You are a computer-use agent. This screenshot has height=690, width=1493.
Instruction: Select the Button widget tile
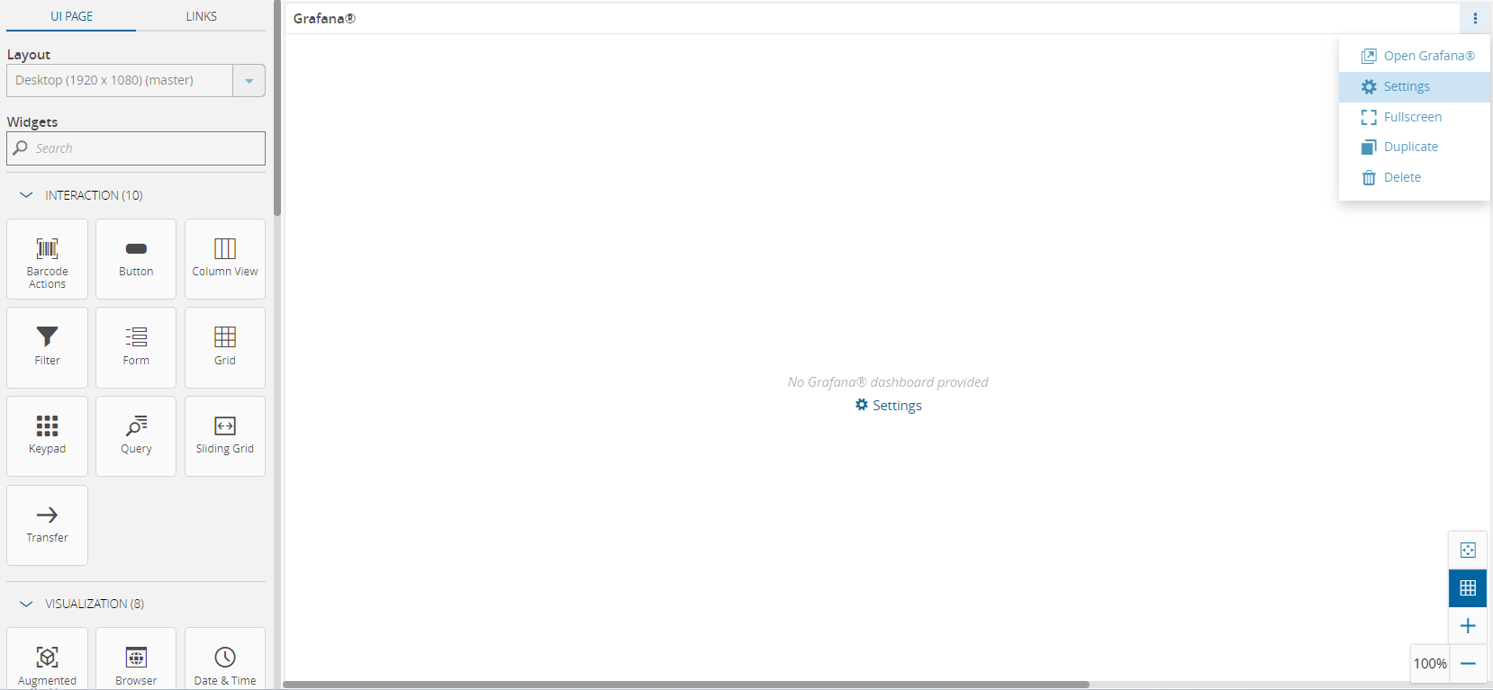tap(136, 259)
